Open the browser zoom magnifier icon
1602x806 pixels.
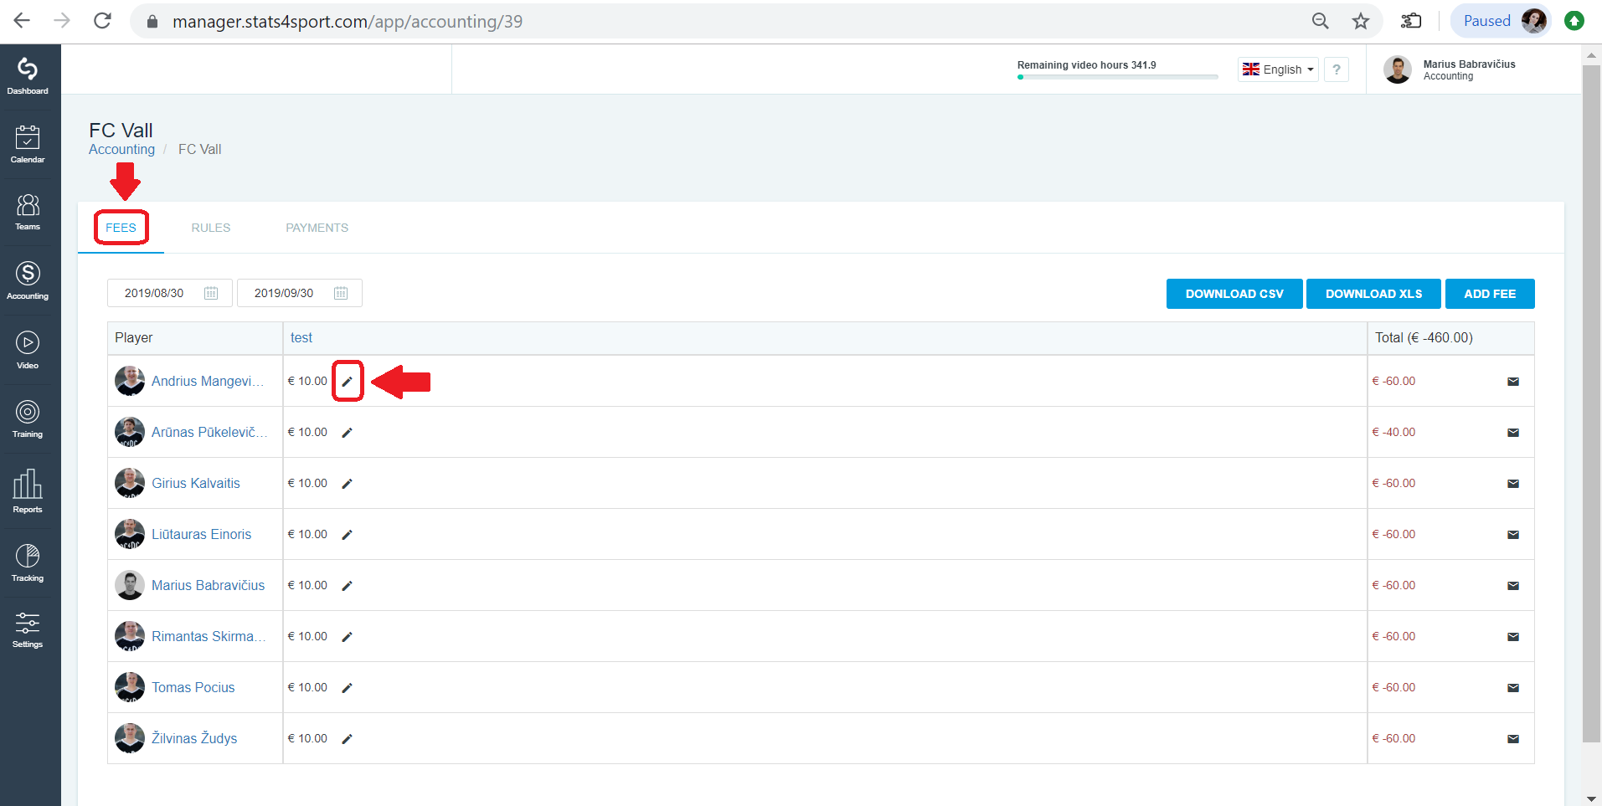(1321, 21)
